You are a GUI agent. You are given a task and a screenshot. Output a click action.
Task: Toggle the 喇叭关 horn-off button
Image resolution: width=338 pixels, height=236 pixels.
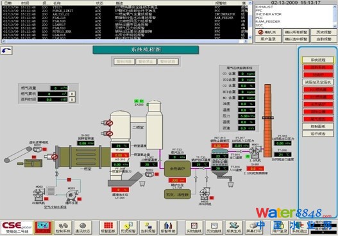pyautogui.click(x=268, y=32)
